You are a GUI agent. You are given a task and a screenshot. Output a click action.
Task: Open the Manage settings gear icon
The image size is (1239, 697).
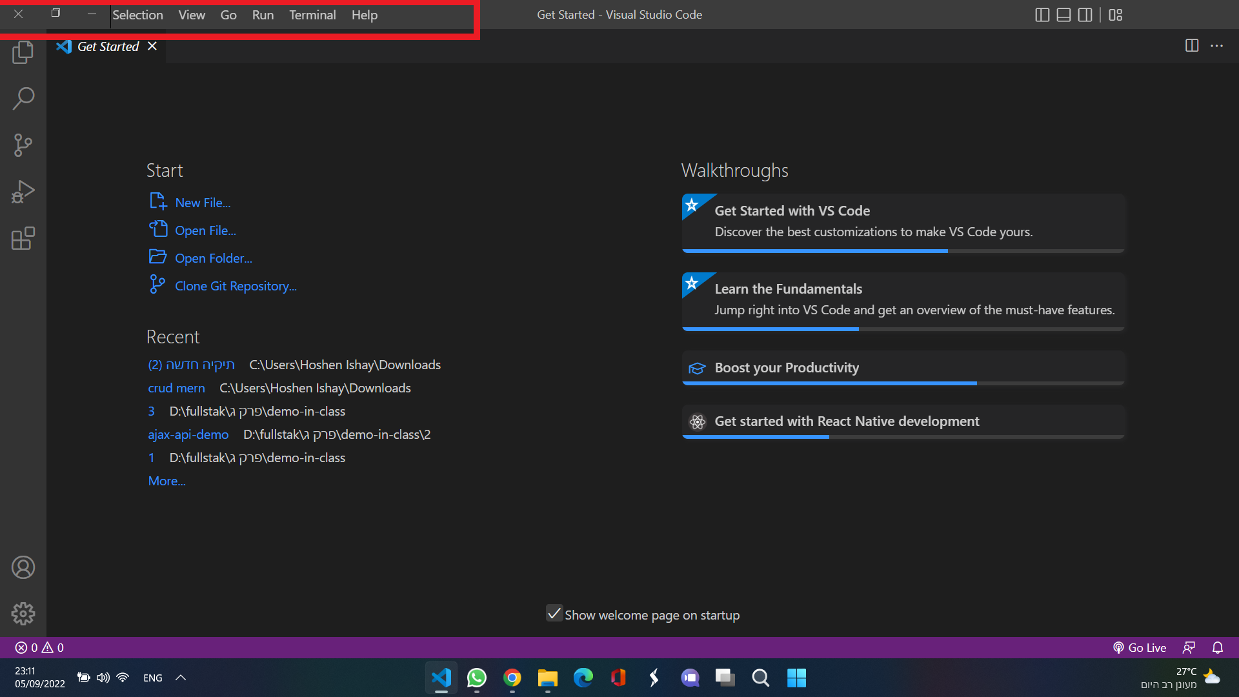click(x=23, y=614)
